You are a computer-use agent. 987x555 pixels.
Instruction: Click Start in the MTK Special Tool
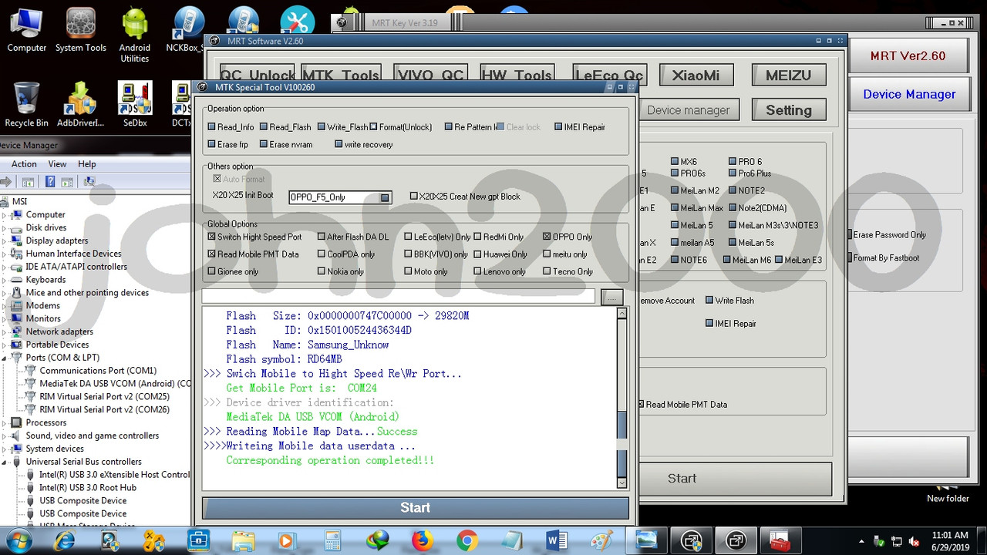coord(415,507)
